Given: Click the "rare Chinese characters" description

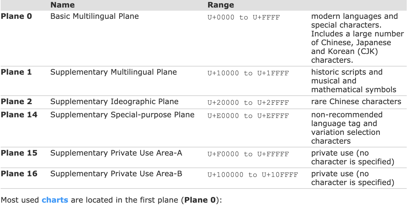Looking at the screenshot, I should 356,102.
